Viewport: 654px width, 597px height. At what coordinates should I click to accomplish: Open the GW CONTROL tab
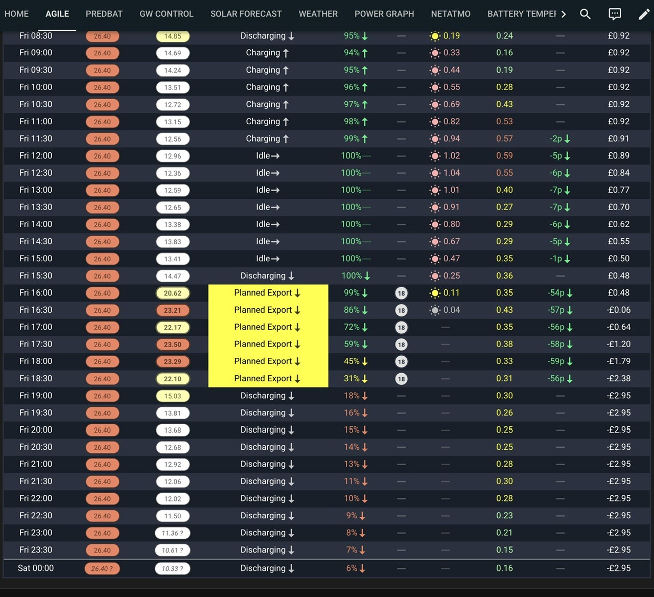tap(167, 14)
